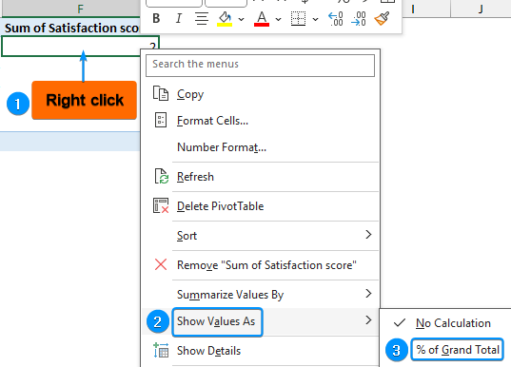Click the Show Details icon

pyautogui.click(x=161, y=350)
